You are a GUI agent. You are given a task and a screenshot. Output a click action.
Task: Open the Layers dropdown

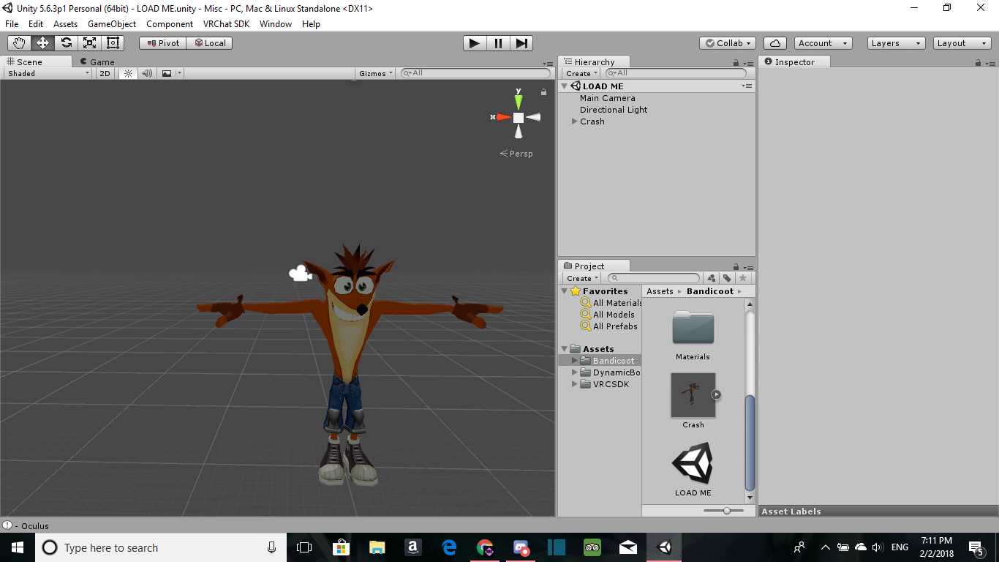(x=896, y=43)
